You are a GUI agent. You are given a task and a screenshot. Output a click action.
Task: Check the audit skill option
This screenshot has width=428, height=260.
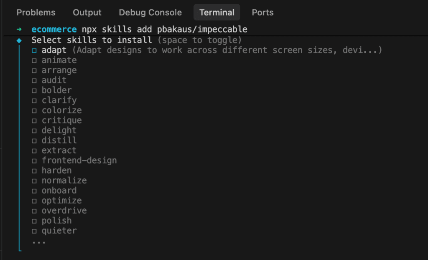(x=34, y=81)
